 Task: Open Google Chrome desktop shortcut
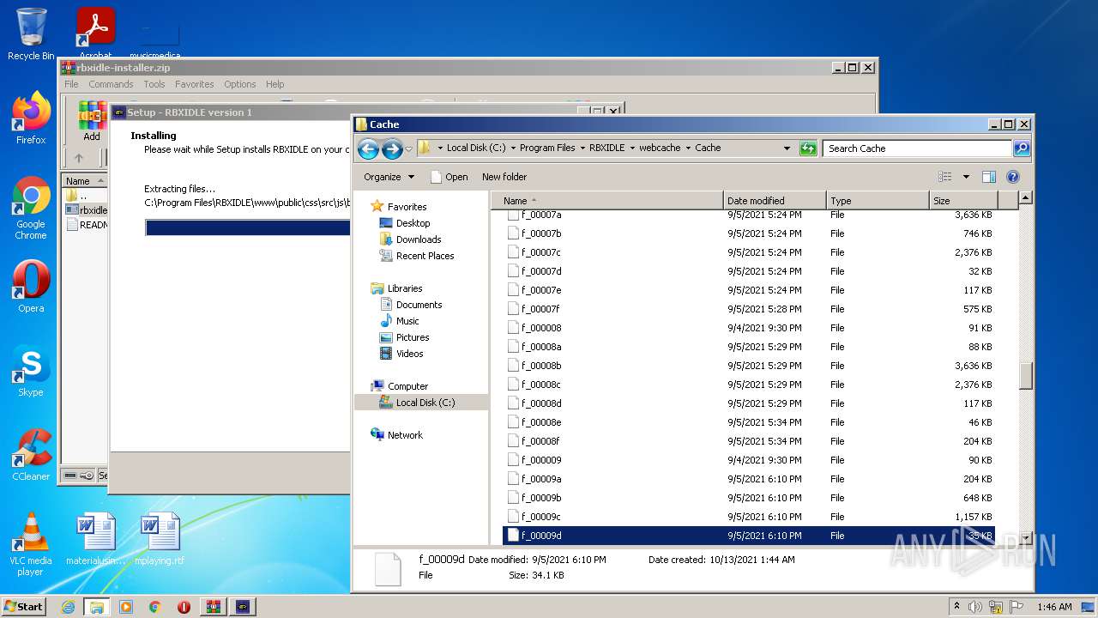(31, 208)
